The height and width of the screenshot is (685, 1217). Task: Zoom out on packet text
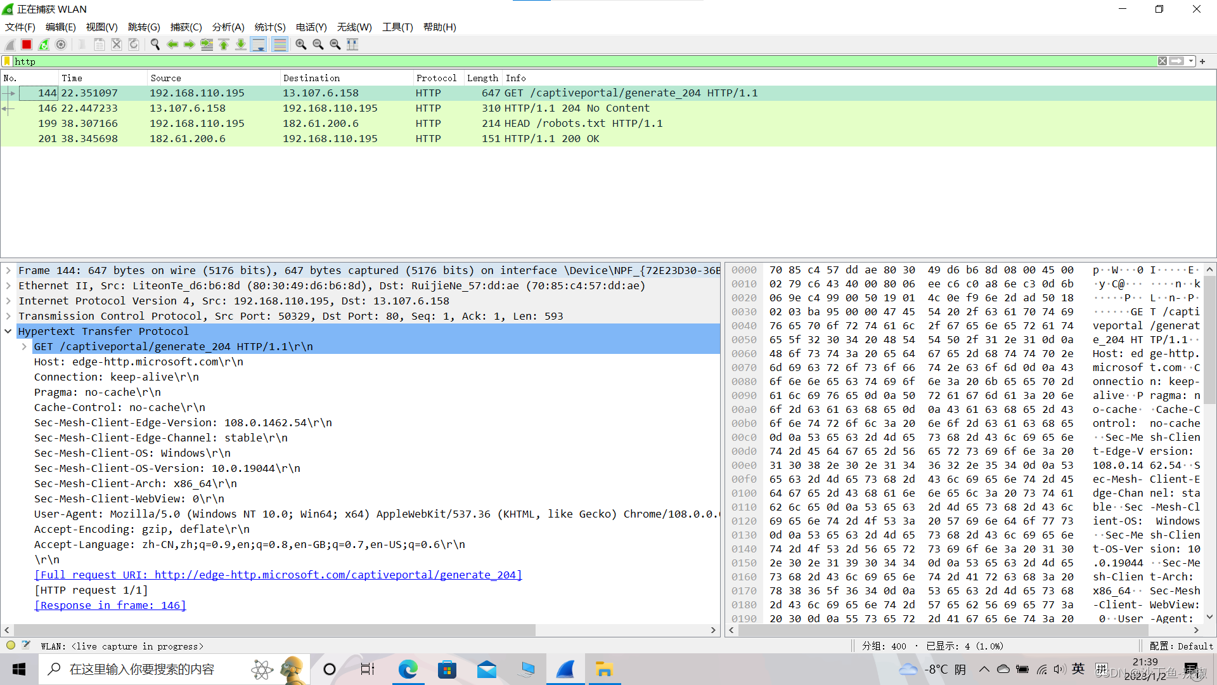click(x=318, y=44)
